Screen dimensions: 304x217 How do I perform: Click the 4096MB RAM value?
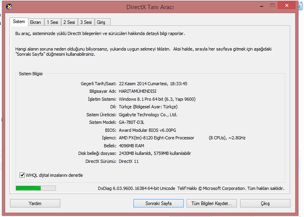(131, 146)
